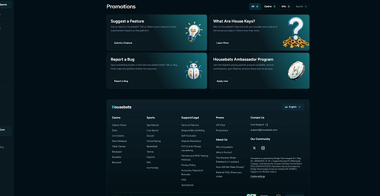Open the Cookie settings link
This screenshot has height=196, width=380.
click(258, 176)
